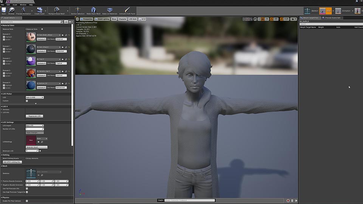
Task: Open the viewport Show menu button
Action: point(114,19)
